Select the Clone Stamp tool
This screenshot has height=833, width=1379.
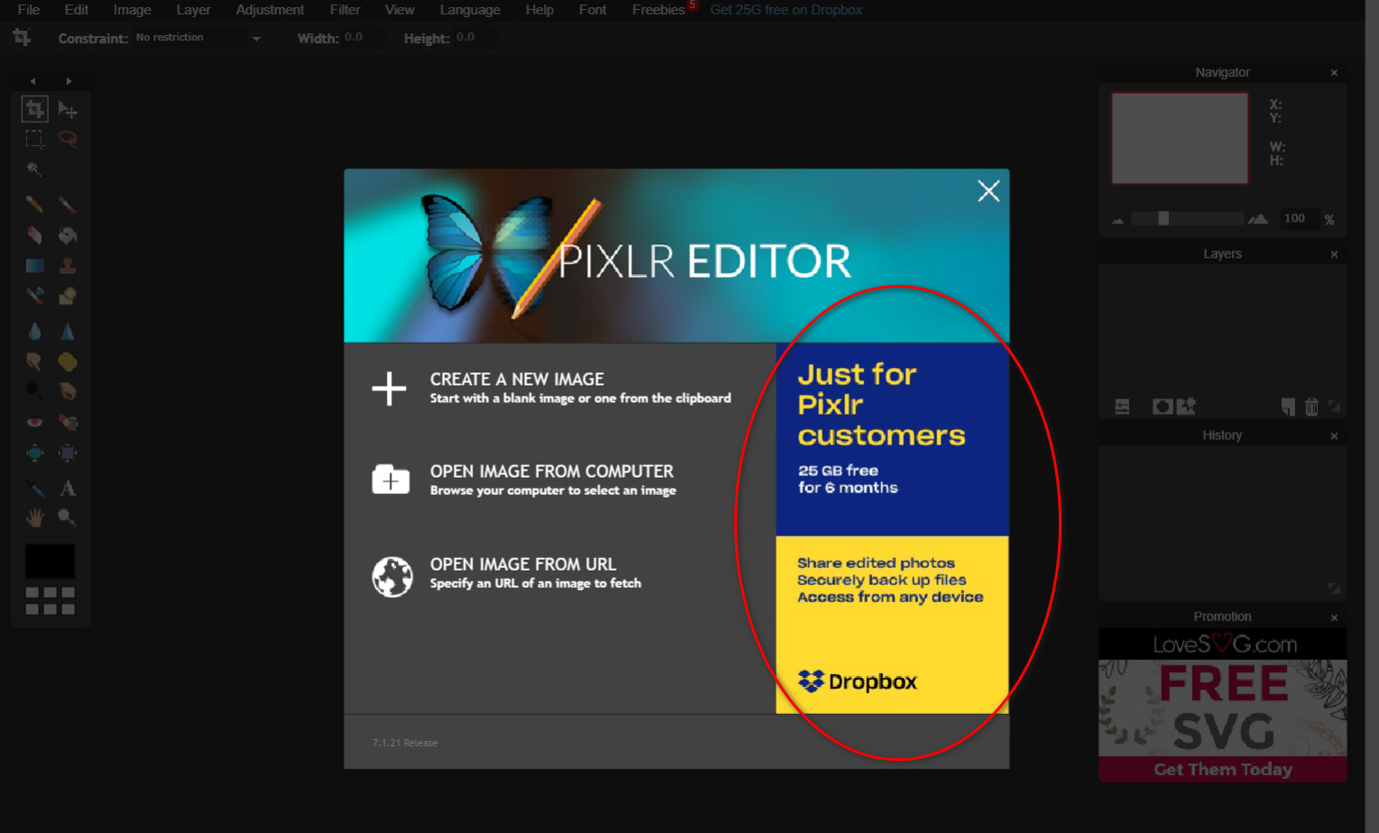[x=68, y=266]
